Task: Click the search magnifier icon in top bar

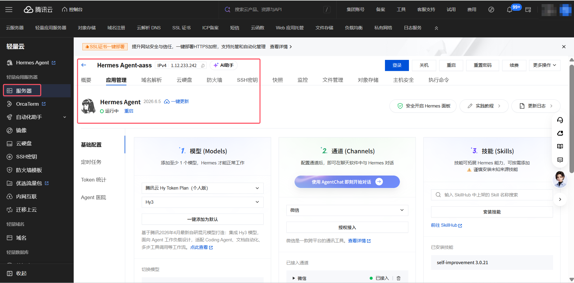Action: (227, 10)
